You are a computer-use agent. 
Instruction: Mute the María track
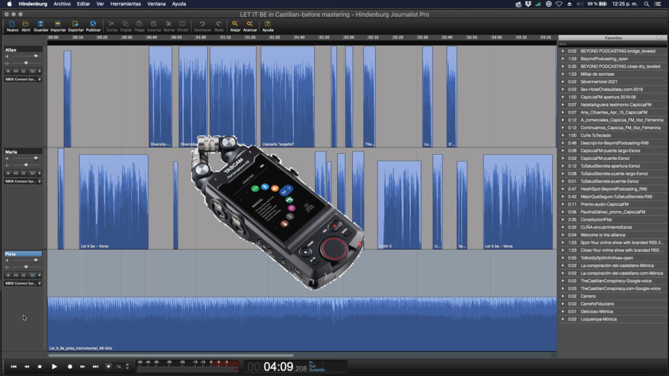pos(16,173)
